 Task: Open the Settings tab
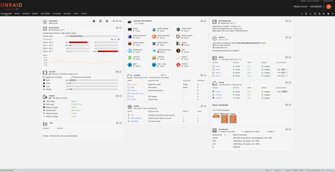tap(46, 14)
